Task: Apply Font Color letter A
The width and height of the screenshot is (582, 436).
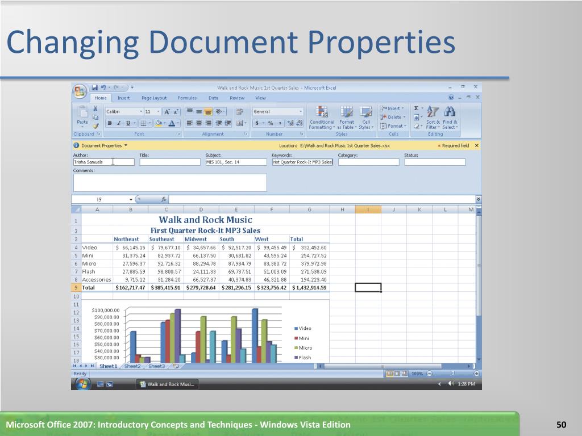Action: pyautogui.click(x=172, y=123)
